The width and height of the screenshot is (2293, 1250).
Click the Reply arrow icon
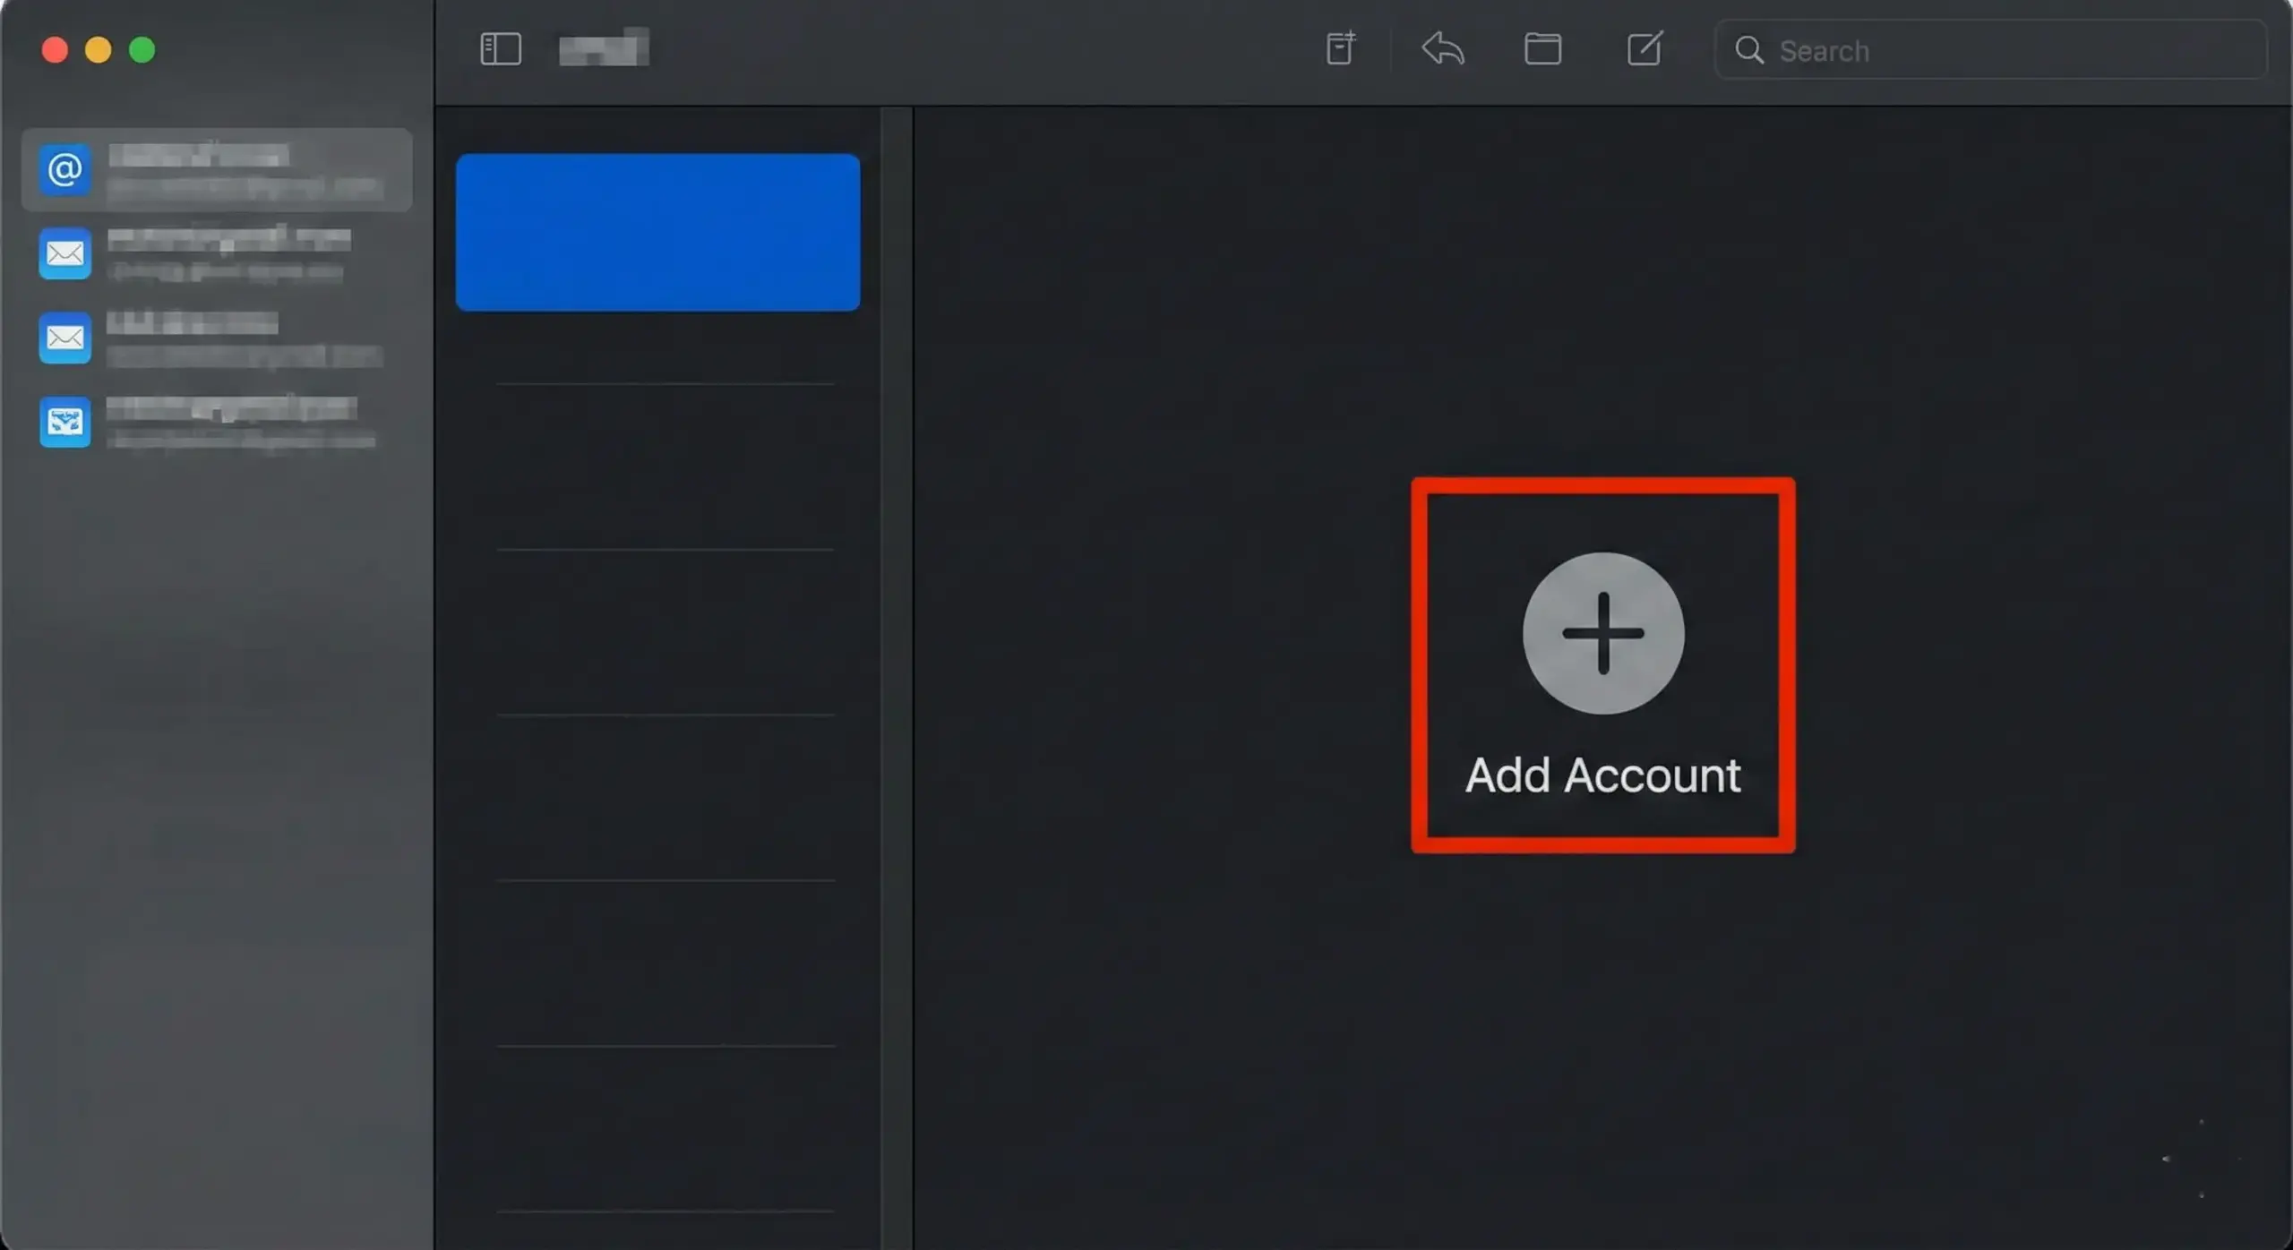[x=1442, y=49]
